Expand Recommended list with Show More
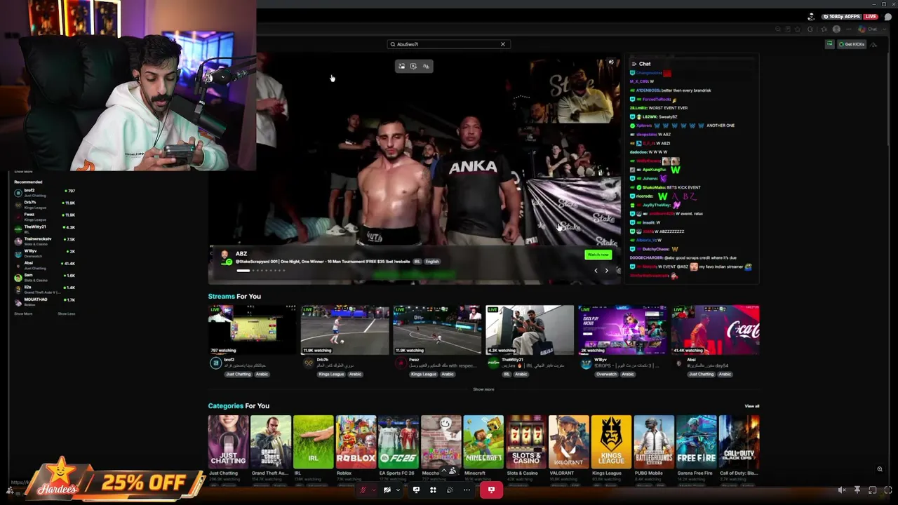Screen dimensions: 898x505 23,314
